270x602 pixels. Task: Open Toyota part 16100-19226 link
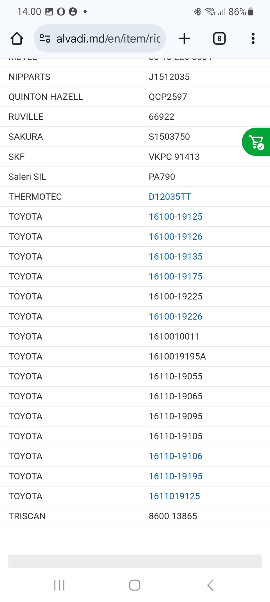[175, 316]
